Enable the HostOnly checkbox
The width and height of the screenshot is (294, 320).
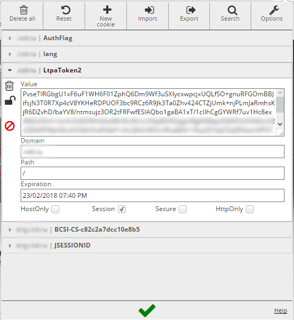(x=56, y=209)
